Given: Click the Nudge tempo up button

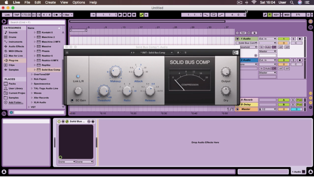Looking at the screenshot, I should pyautogui.click(x=39, y=15).
